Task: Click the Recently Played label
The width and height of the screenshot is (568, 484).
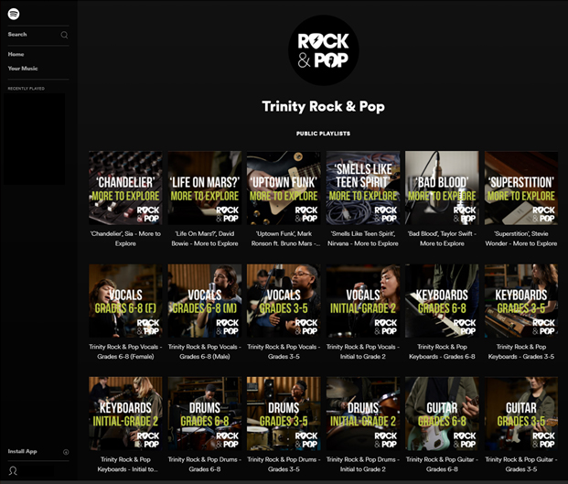Action: (27, 89)
